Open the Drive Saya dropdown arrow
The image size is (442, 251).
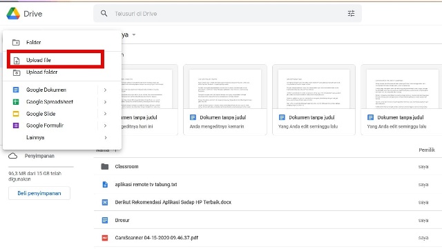tap(134, 35)
